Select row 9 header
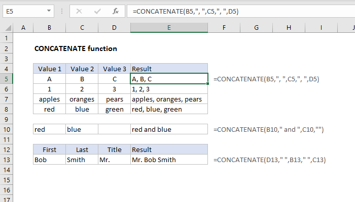 click(x=6, y=119)
